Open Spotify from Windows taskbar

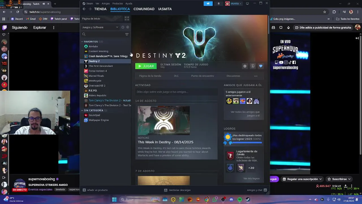click(x=240, y=199)
